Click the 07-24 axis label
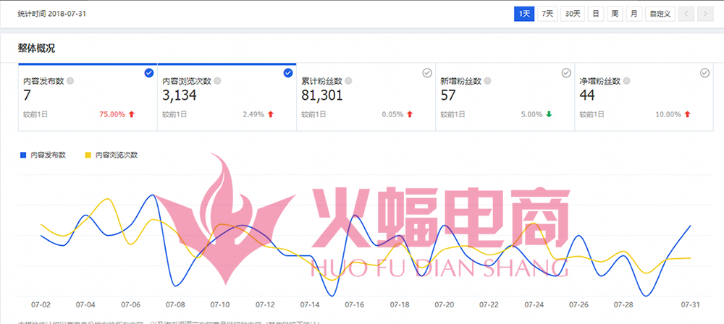The height and width of the screenshot is (324, 724). [534, 305]
